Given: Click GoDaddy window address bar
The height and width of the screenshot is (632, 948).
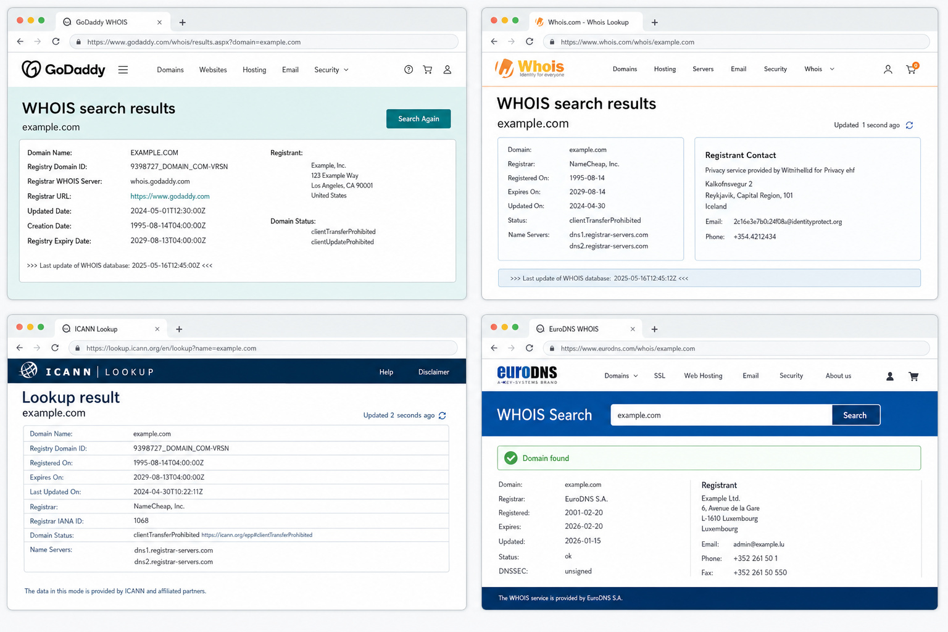Looking at the screenshot, I should point(264,42).
